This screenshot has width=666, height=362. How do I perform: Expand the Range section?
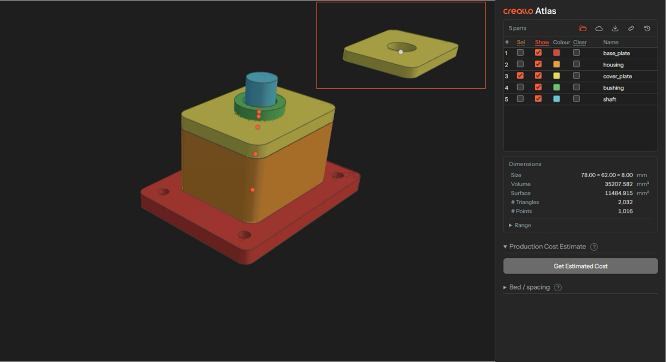520,225
